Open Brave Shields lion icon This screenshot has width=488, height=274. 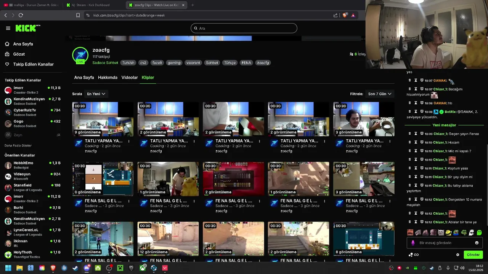(344, 15)
